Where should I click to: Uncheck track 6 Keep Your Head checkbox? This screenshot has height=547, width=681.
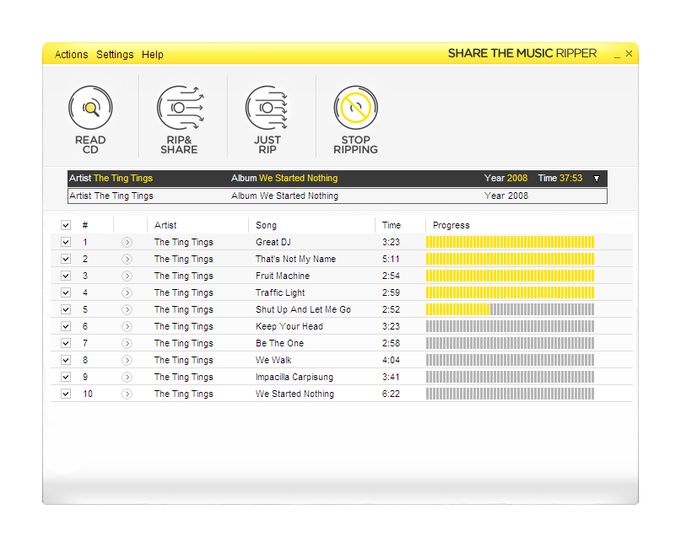point(66,326)
